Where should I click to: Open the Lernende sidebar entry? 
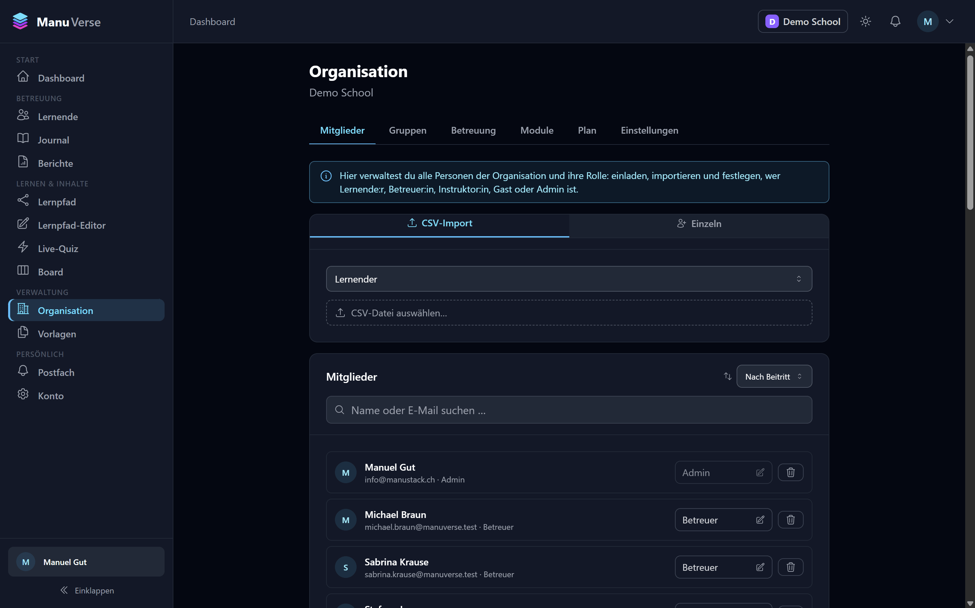pos(86,116)
